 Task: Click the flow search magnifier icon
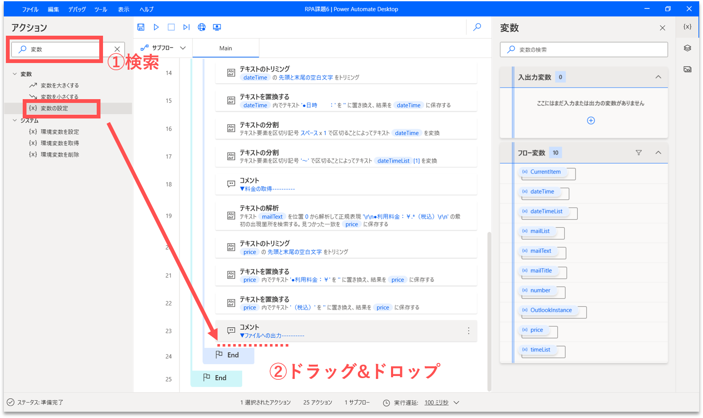point(477,27)
